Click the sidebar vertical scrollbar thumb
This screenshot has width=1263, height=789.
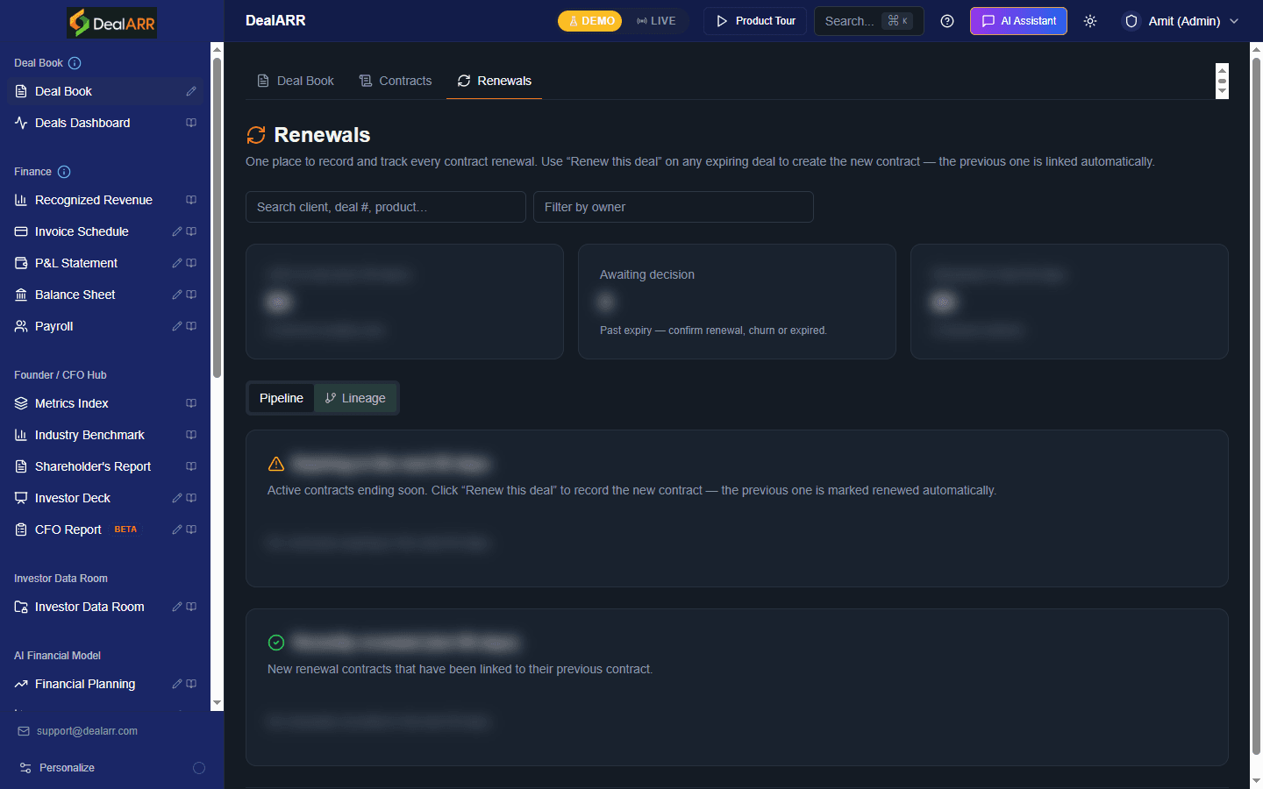click(x=218, y=217)
